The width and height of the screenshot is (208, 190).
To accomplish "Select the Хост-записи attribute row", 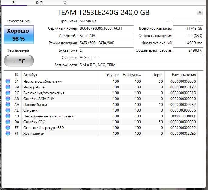I will click(x=101, y=133).
